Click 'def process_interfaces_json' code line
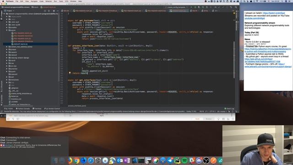This screenshot has width=293, height=165. click(x=110, y=46)
